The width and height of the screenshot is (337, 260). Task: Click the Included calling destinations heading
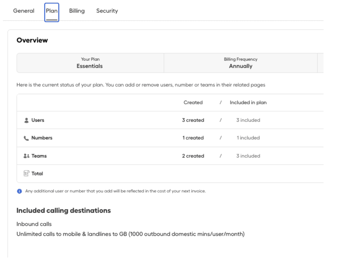coord(64,210)
